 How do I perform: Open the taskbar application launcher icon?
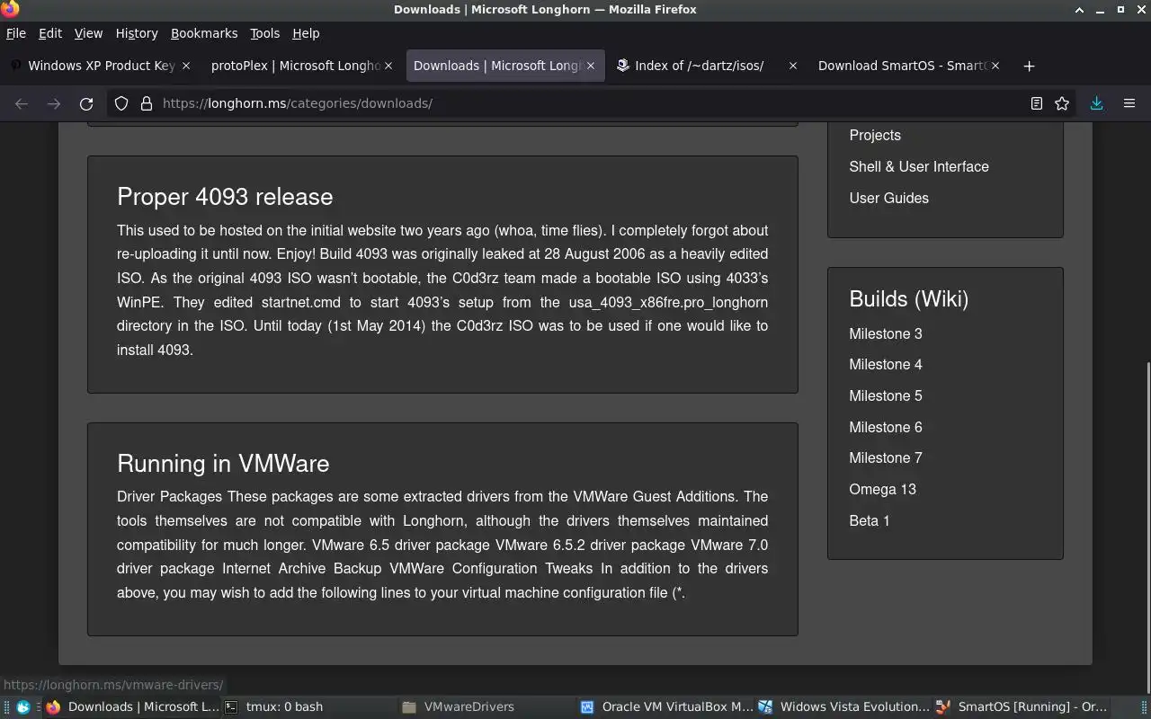point(22,707)
